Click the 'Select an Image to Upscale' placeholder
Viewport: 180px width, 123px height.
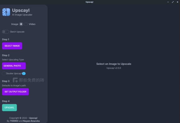(x=114, y=64)
